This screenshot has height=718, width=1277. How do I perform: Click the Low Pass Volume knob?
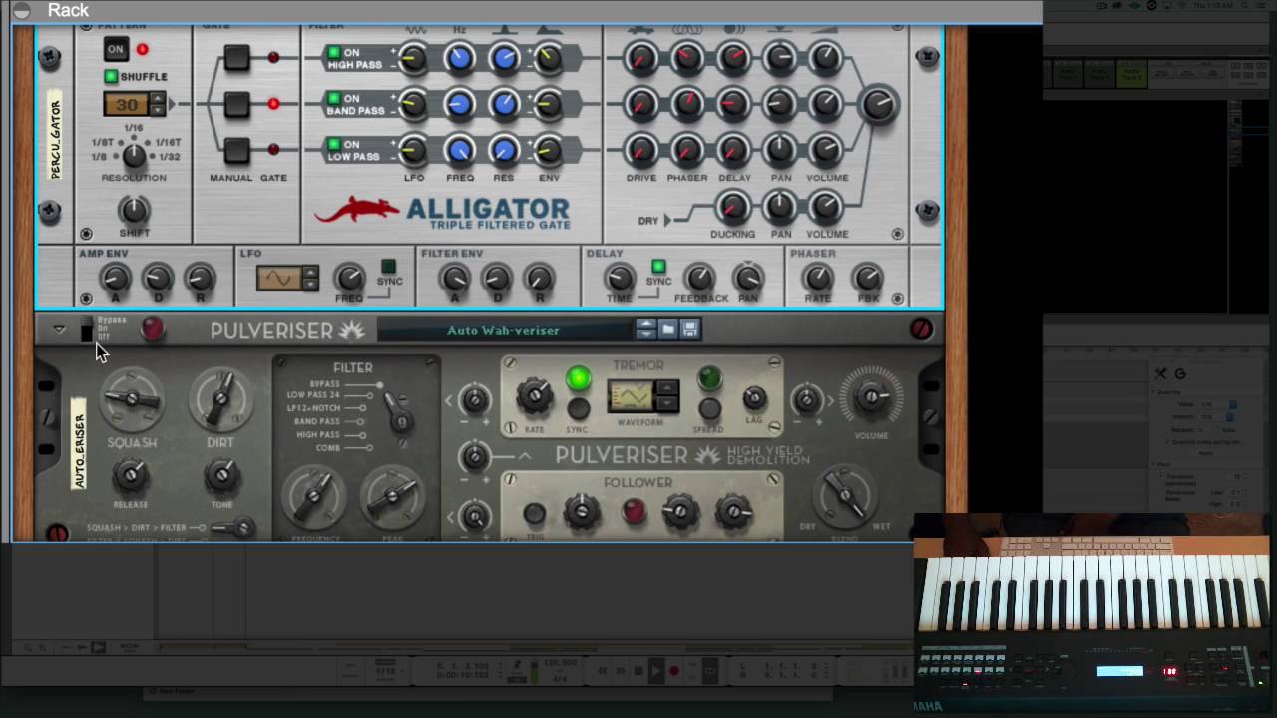[826, 150]
